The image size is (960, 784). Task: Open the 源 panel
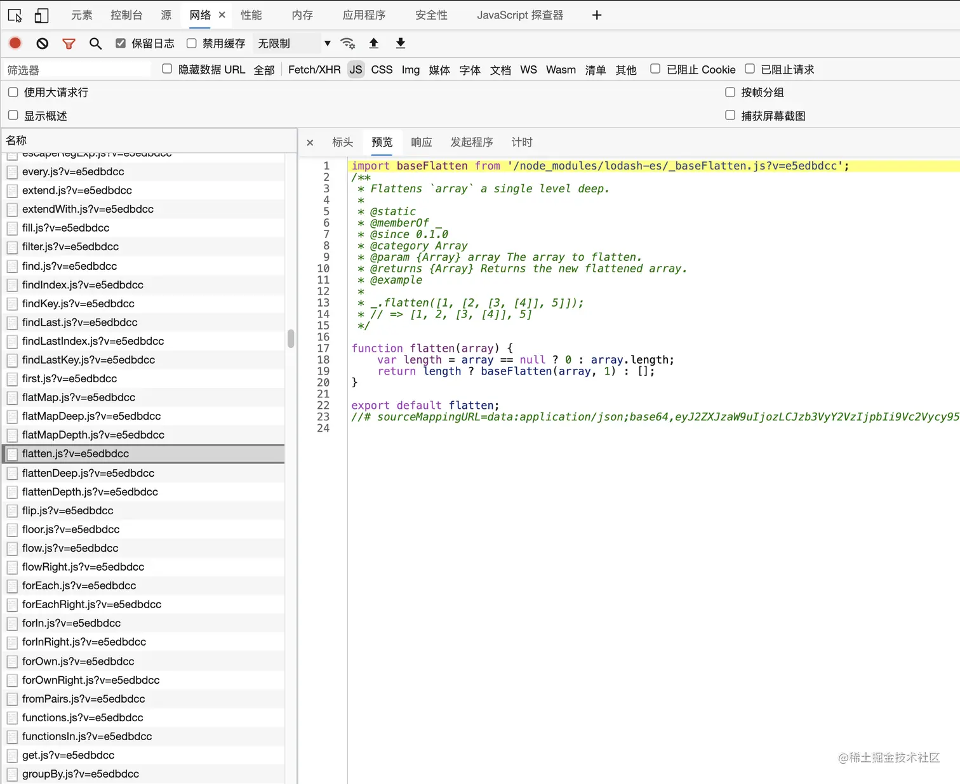tap(166, 15)
